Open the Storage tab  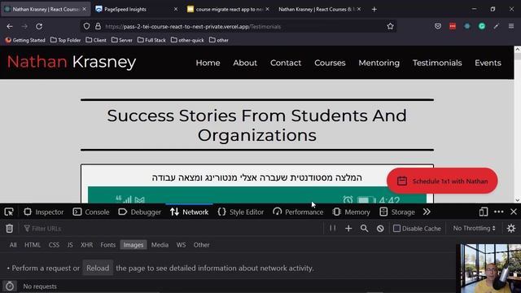click(x=397, y=212)
